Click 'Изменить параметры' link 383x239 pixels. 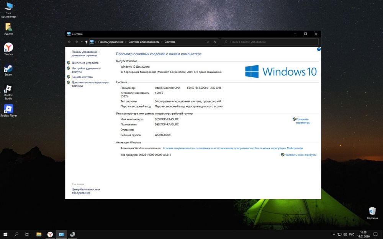click(303, 121)
